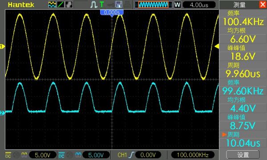This screenshot has height=160, width=267.
Task: Toggle CH2 DC coupling indicator
Action: [x=61, y=155]
